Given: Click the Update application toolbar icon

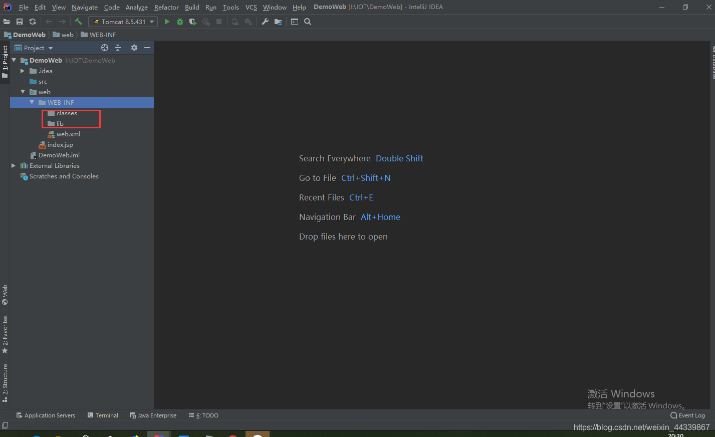Looking at the screenshot, I should [235, 22].
